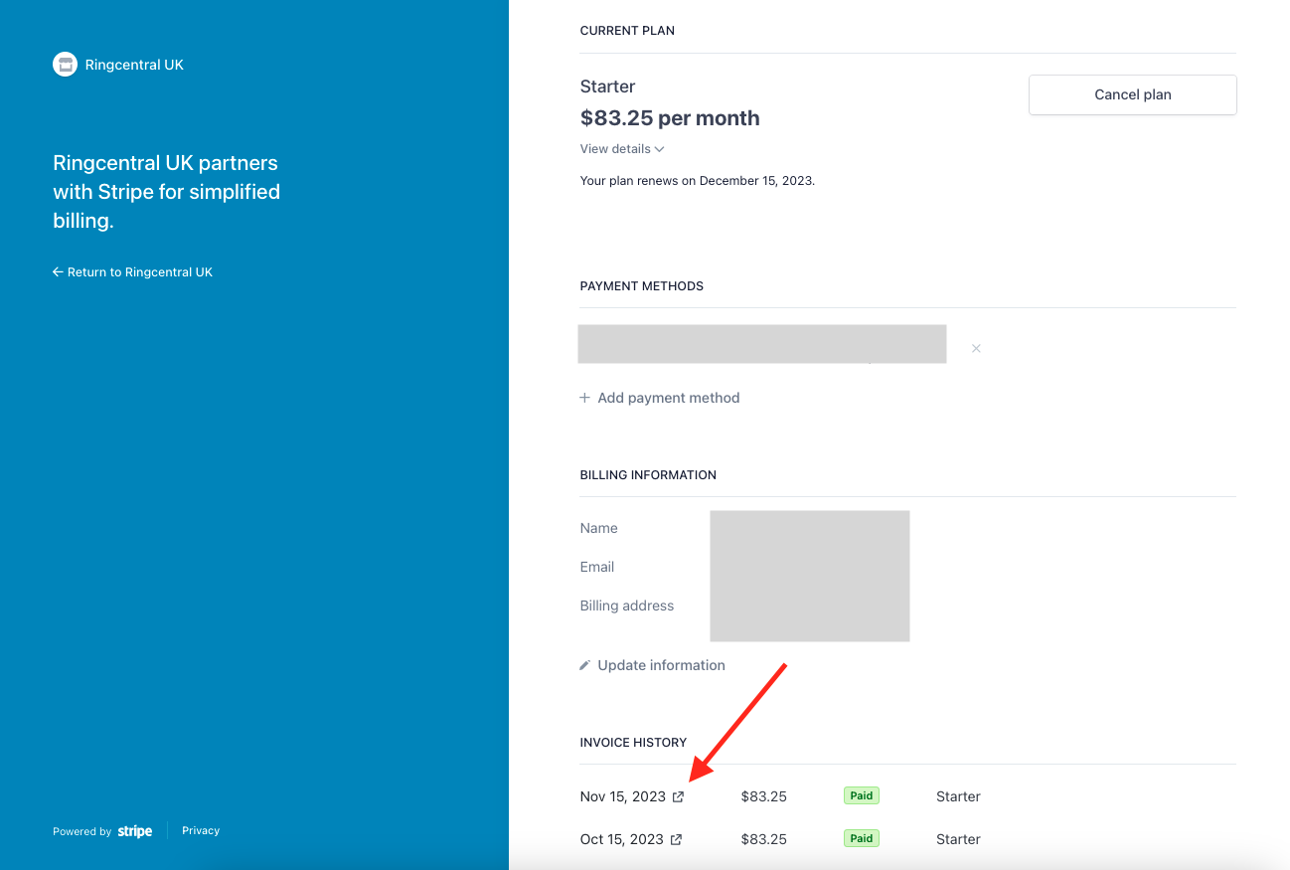Click $83.25 amount in Nov 15 row

pyautogui.click(x=764, y=796)
